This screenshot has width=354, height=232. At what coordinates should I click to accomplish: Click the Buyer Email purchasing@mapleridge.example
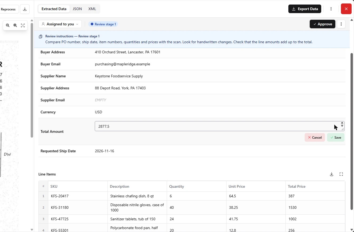pos(122,64)
